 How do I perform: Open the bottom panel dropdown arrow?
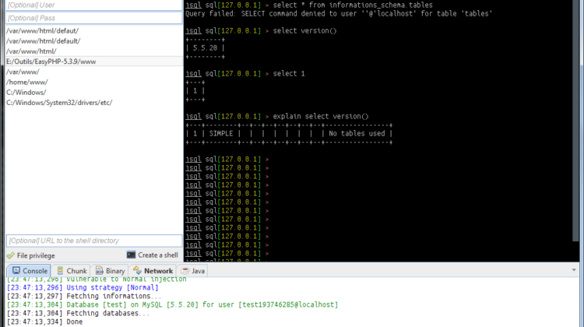coord(574,270)
